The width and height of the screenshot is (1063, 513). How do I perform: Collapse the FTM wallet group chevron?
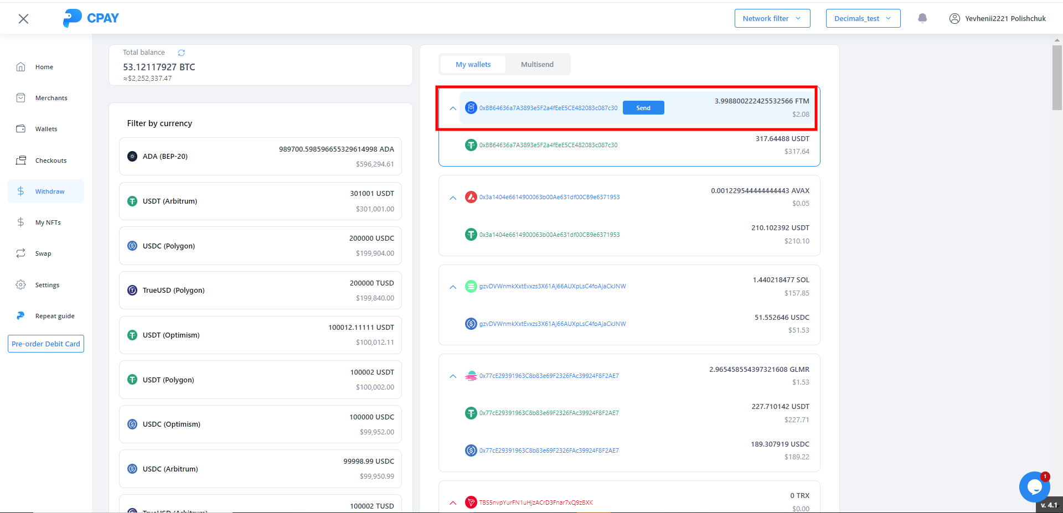pyautogui.click(x=453, y=108)
